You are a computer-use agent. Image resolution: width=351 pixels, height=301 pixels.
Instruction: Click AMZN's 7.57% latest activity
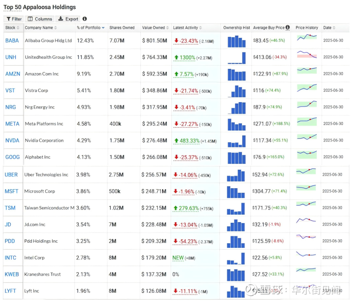pyautogui.click(x=184, y=74)
